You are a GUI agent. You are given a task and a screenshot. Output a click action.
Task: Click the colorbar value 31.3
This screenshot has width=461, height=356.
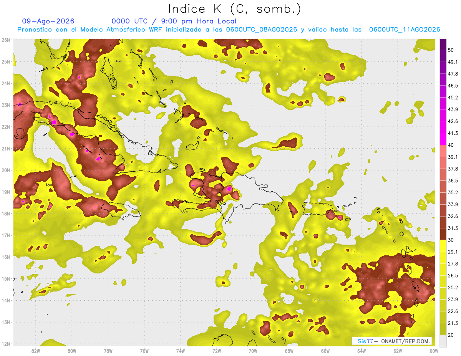[x=453, y=228]
